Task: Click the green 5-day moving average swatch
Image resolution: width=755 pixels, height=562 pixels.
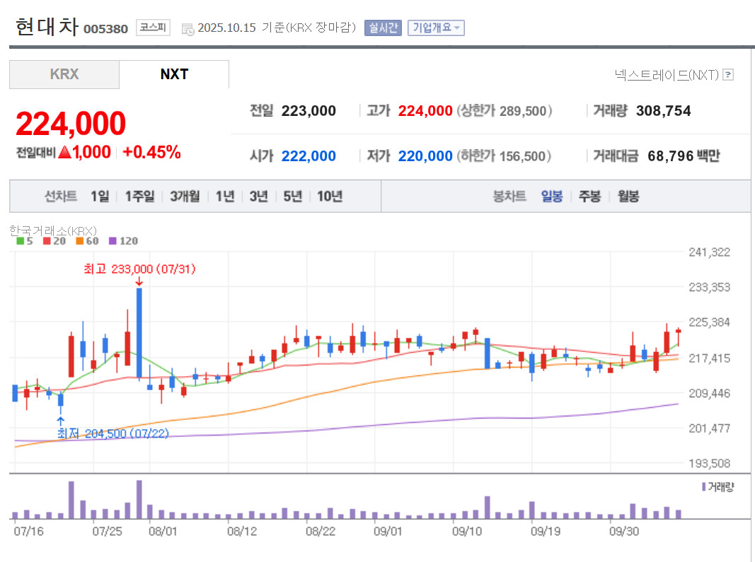Action: coord(21,241)
